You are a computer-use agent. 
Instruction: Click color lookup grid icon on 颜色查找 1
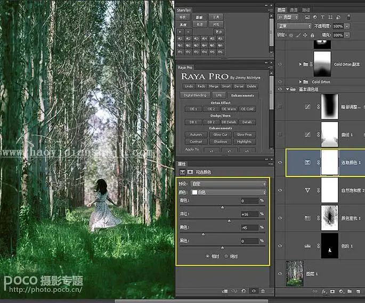point(307,218)
